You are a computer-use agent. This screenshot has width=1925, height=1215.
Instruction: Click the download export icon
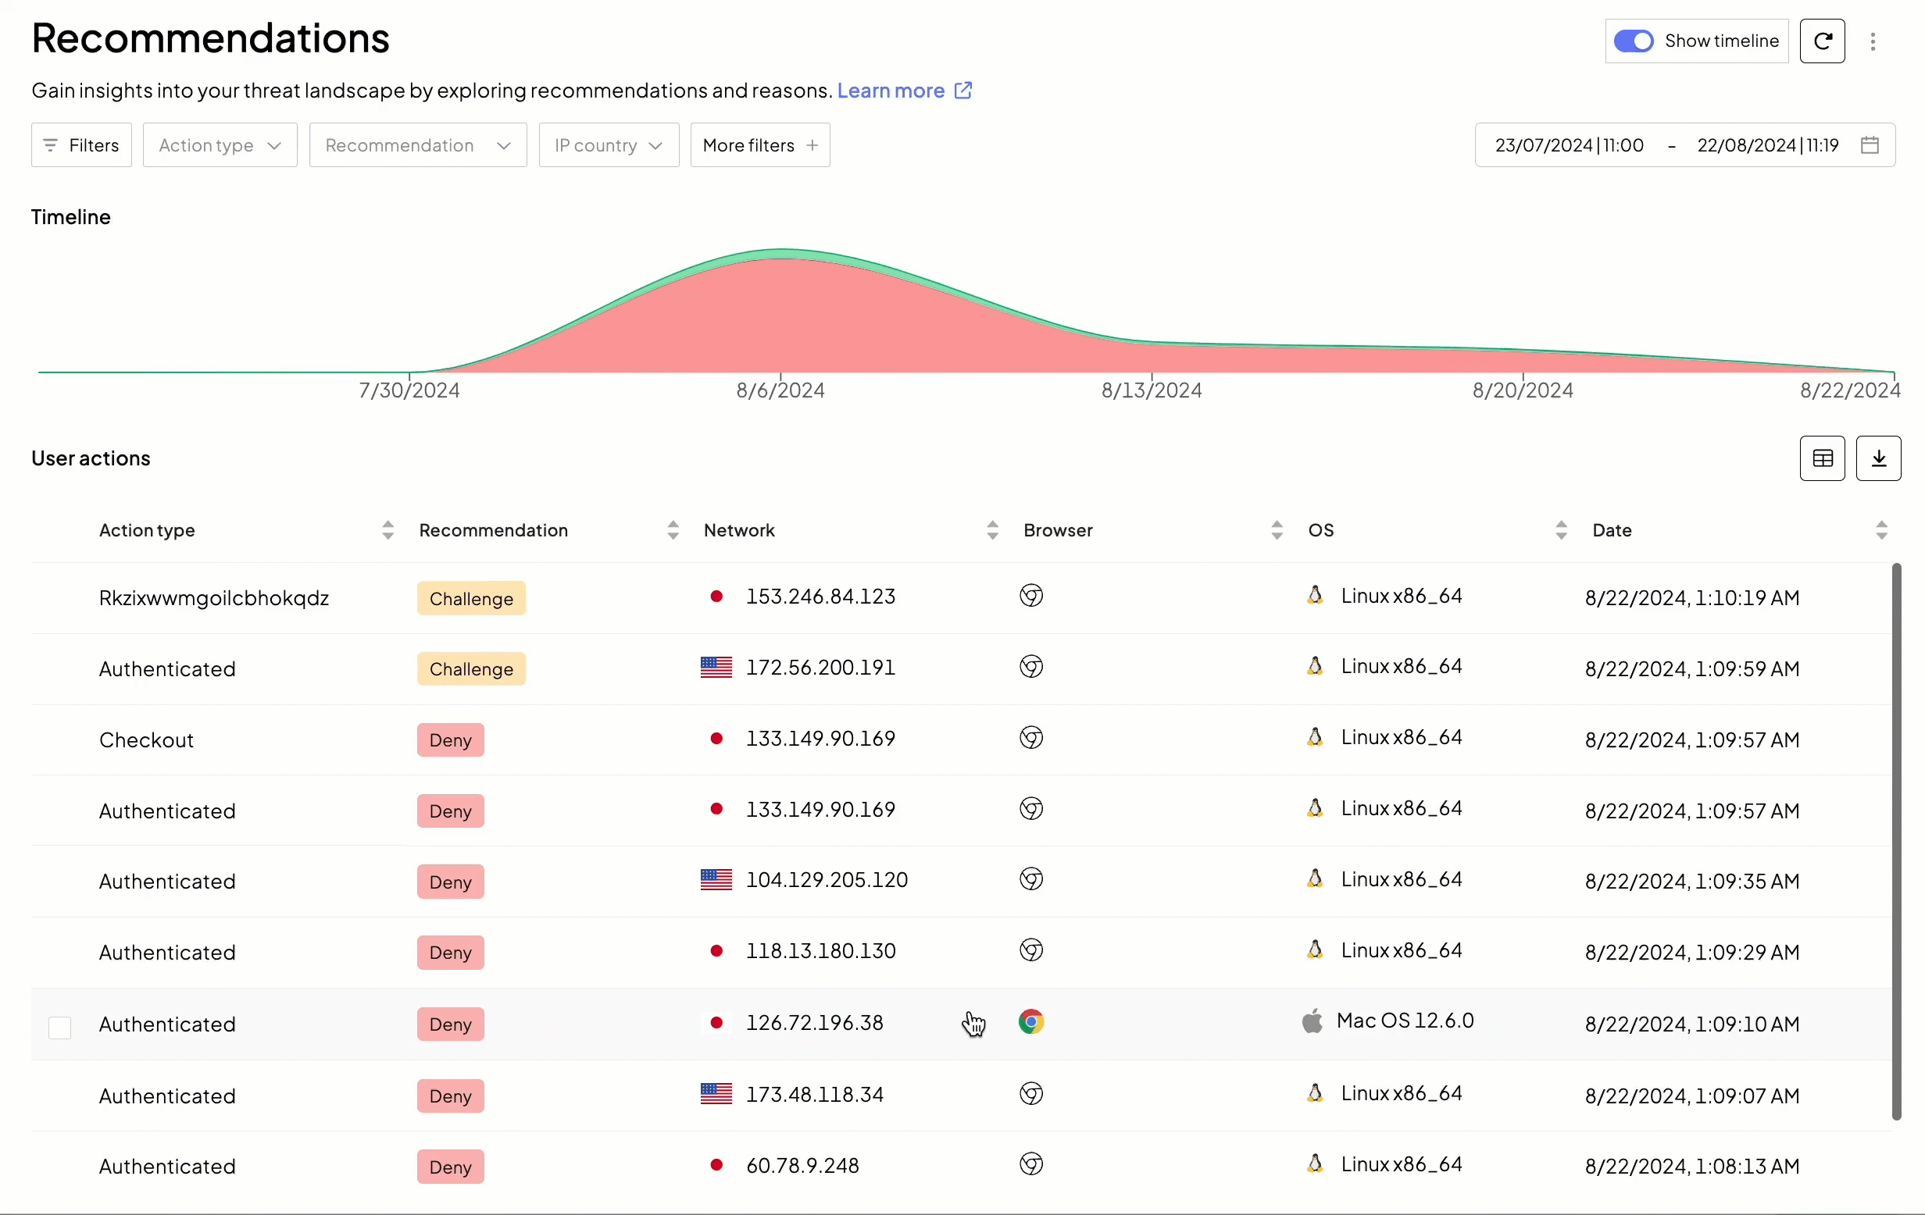tap(1878, 458)
